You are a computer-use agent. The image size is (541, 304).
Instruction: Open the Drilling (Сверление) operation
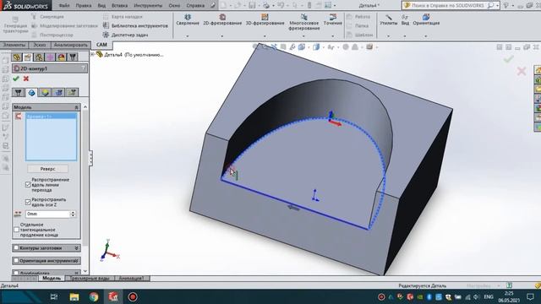click(188, 20)
